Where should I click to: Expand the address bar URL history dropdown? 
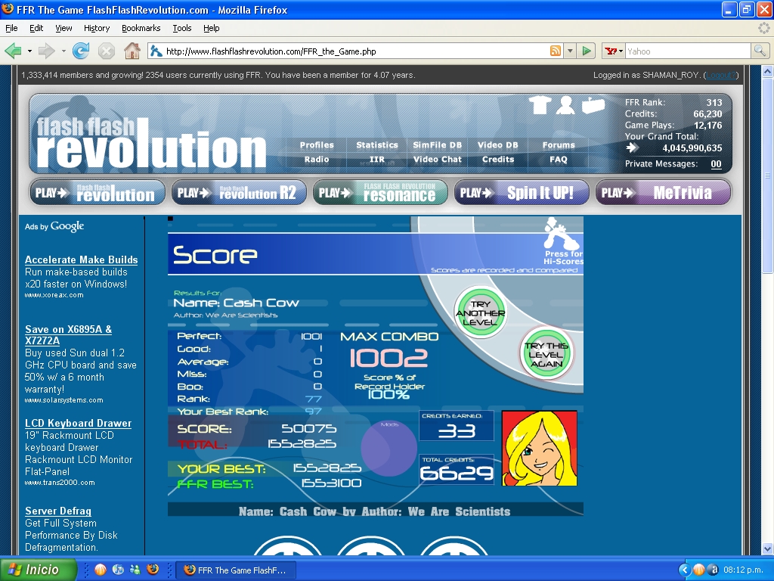pyautogui.click(x=570, y=51)
